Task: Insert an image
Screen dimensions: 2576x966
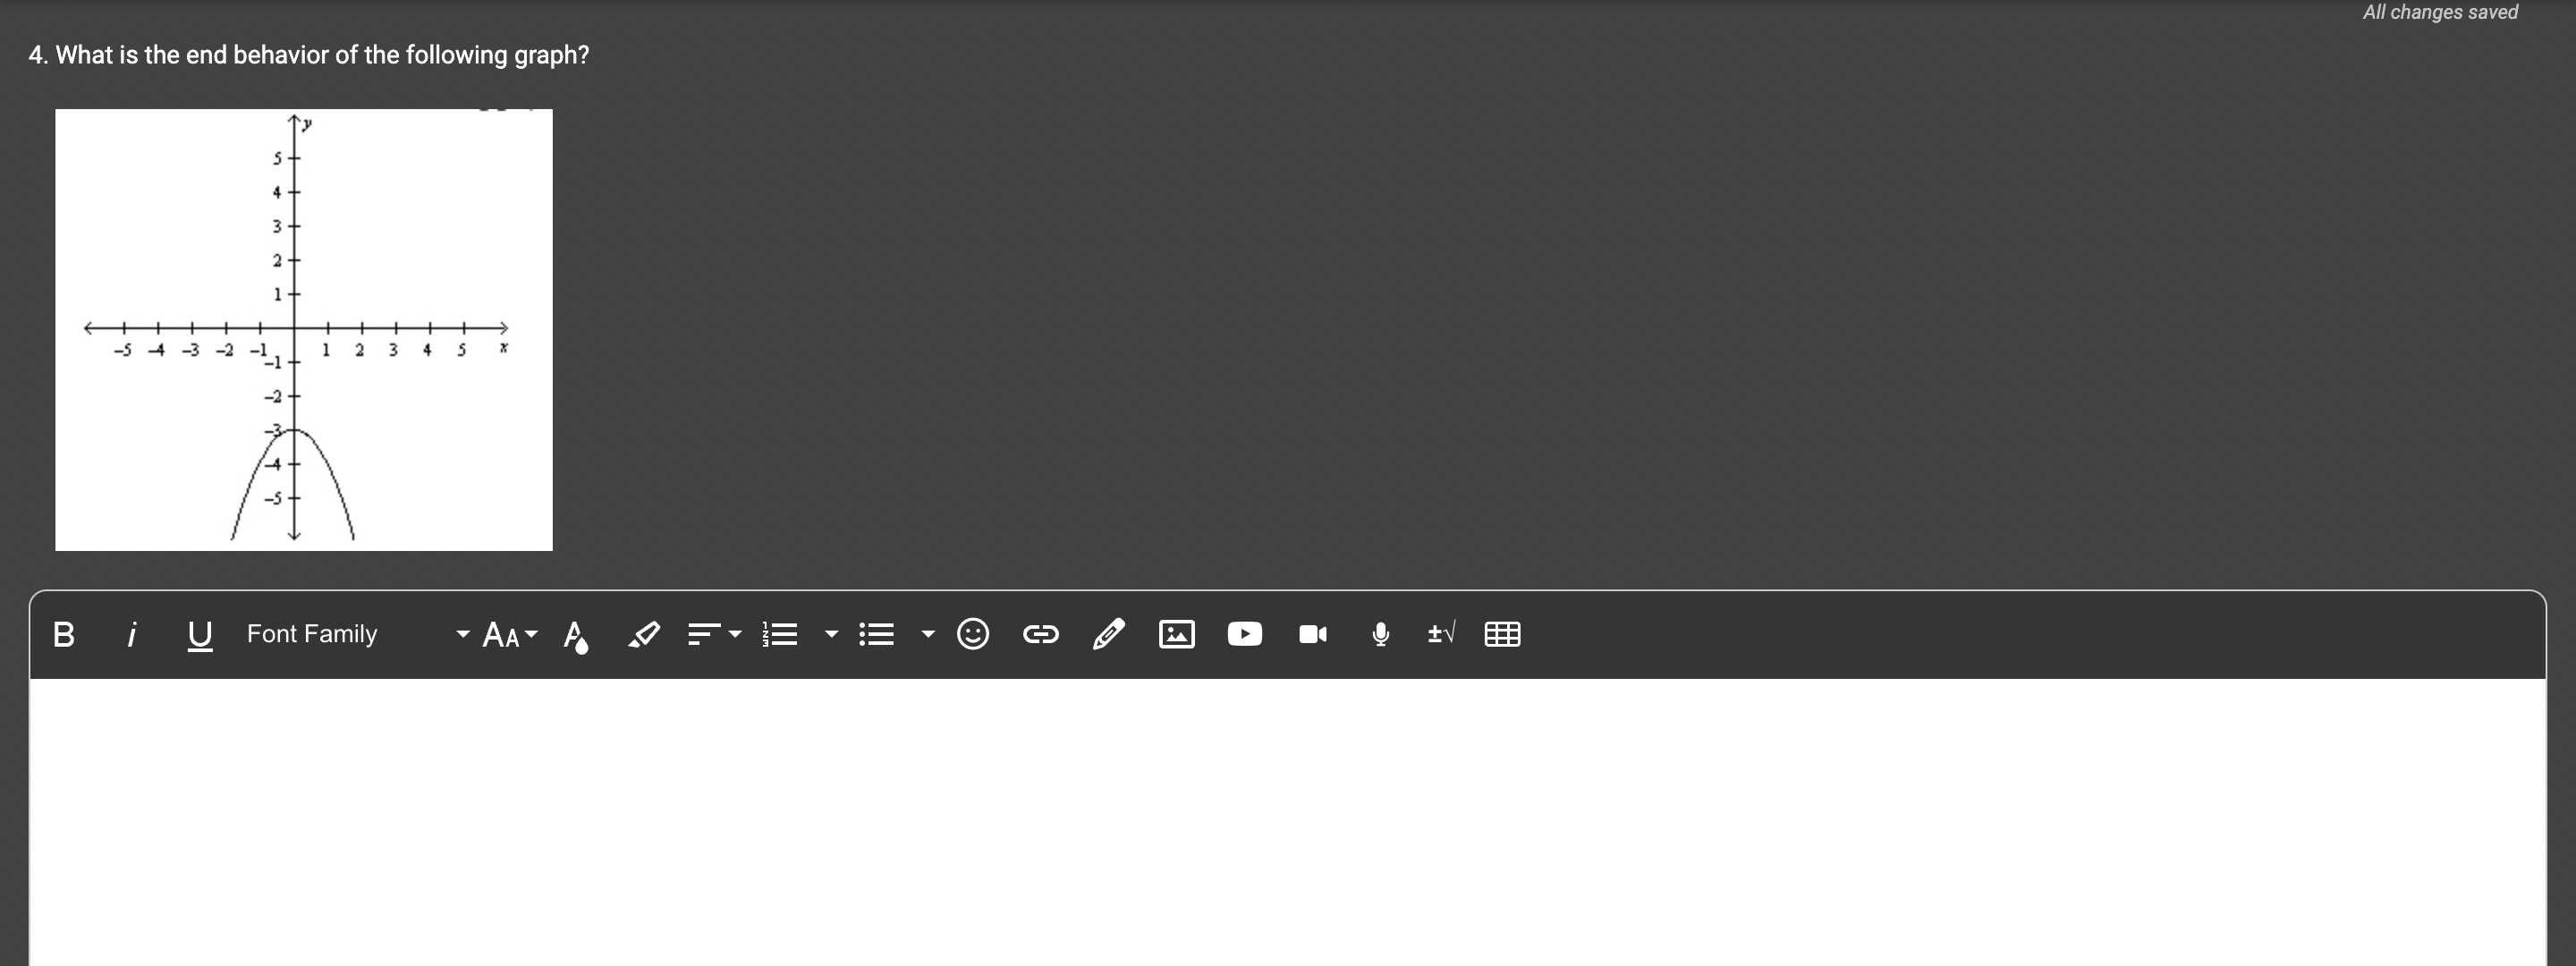Action: 1176,634
